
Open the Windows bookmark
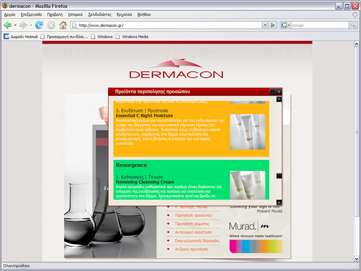[102, 37]
